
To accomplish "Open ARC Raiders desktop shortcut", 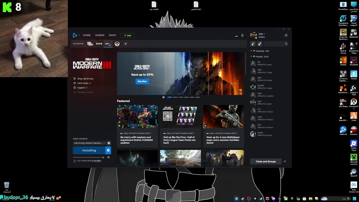I will tap(343, 103).
